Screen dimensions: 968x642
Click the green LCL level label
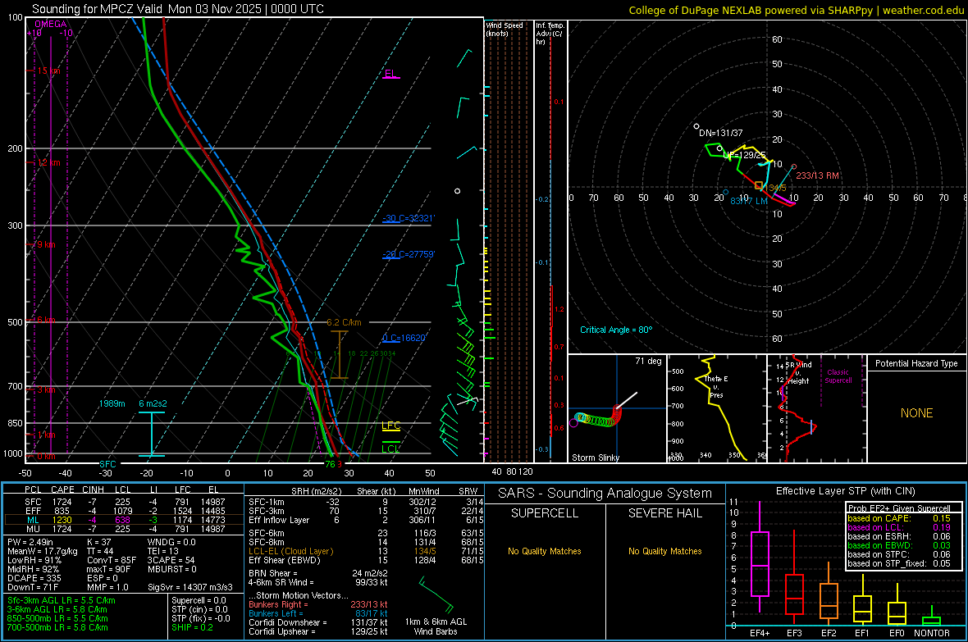tap(390, 448)
